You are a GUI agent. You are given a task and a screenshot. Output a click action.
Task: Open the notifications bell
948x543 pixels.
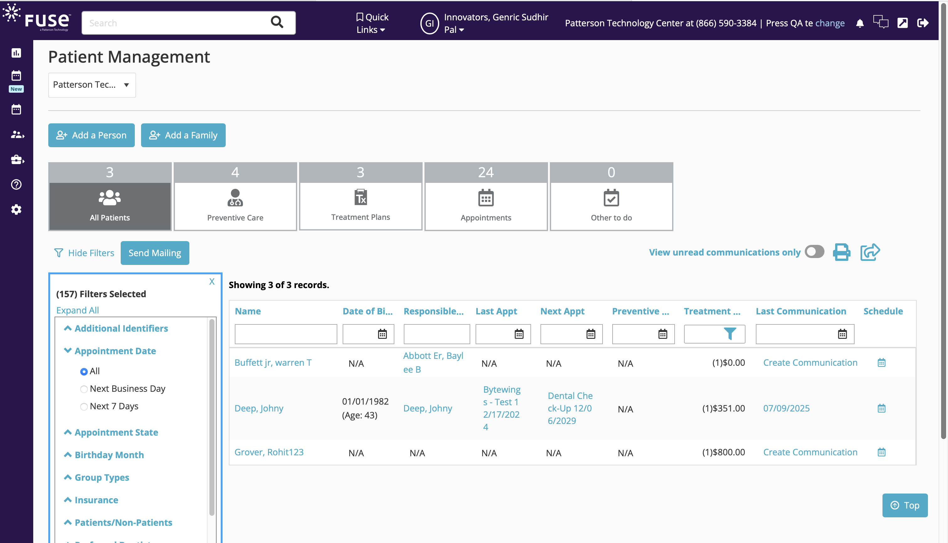click(860, 23)
